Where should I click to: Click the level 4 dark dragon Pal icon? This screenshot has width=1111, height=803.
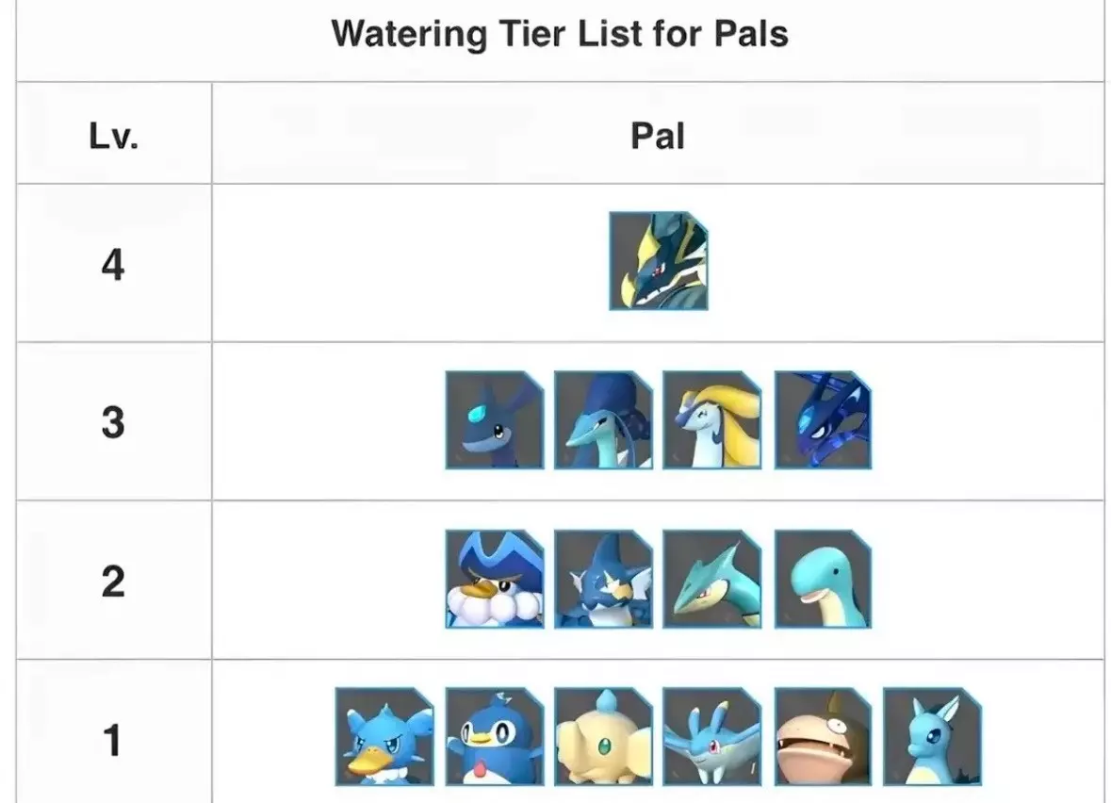pyautogui.click(x=658, y=261)
